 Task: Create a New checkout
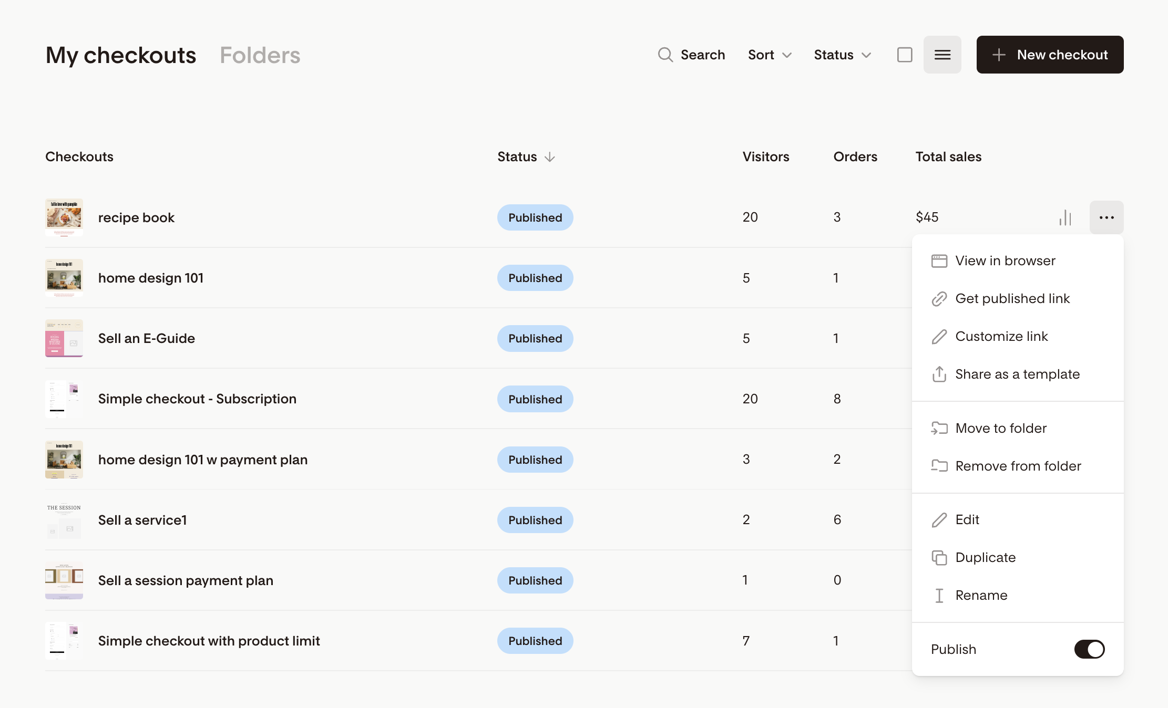[x=1050, y=55]
